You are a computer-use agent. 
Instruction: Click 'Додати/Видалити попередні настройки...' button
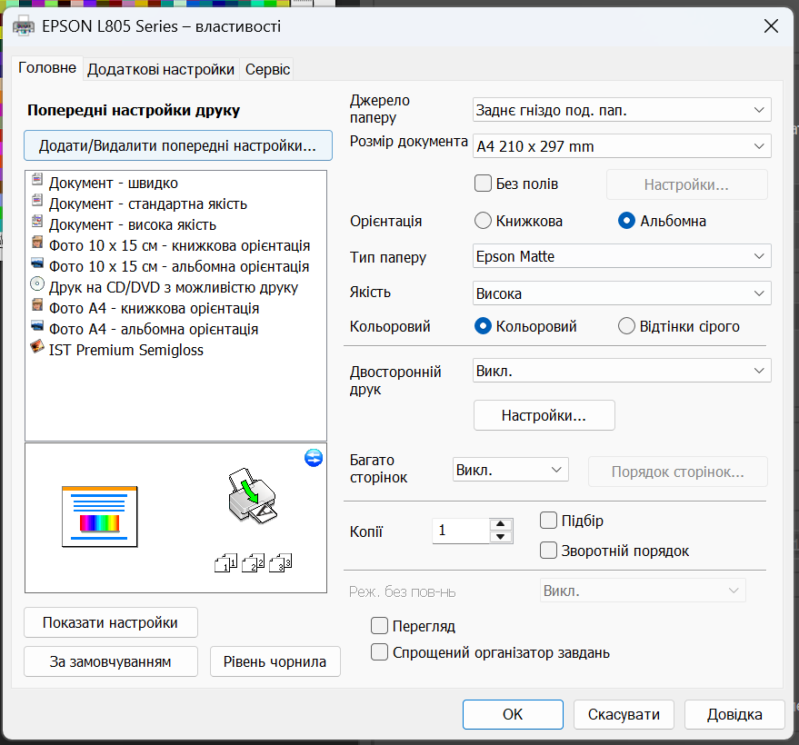click(178, 145)
